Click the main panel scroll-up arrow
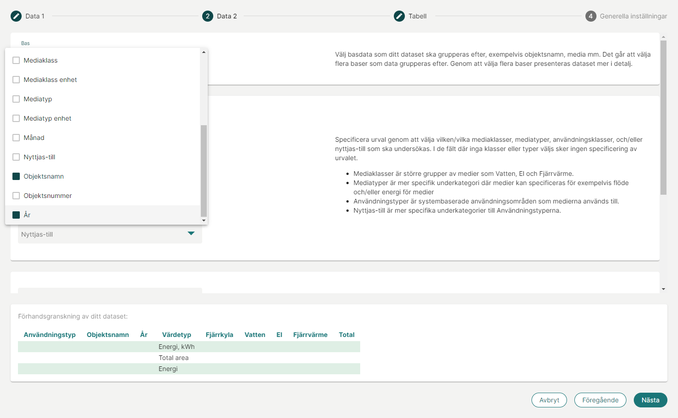 pyautogui.click(x=663, y=37)
